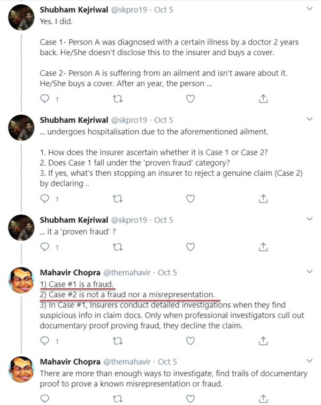This screenshot has width=321, height=405.
Task: Share the 'Yes. I did.' tweet
Action: point(263,99)
